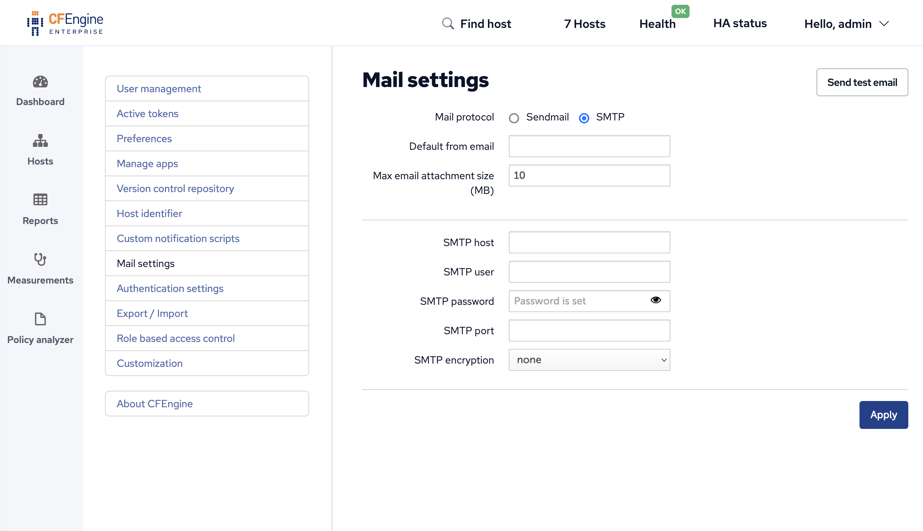Open the Dashboard panel
Screen dimensions: 923x531
tap(40, 90)
